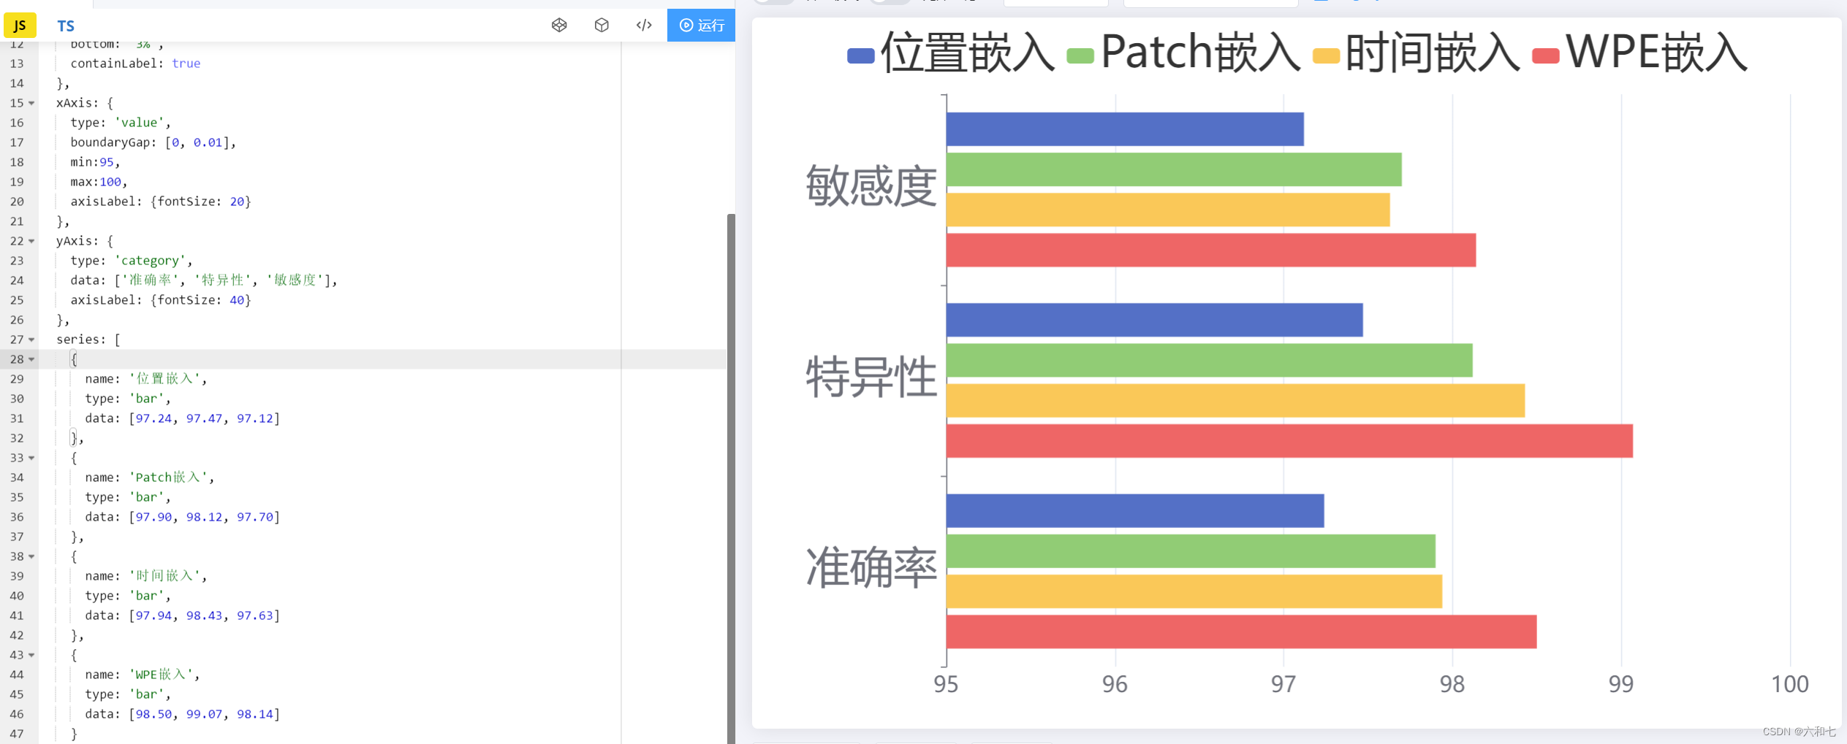Click the type: 'category' code line
This screenshot has height=744, width=1847.
click(132, 261)
